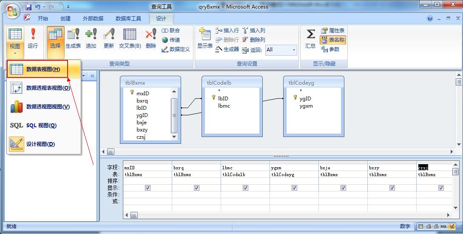
Task: Select SQL View (SQL 视图) menu item
Action: click(44, 125)
